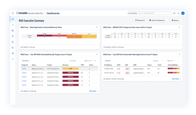Open the blue user avatar menu
The width and height of the screenshot is (196, 115).
point(183,13)
